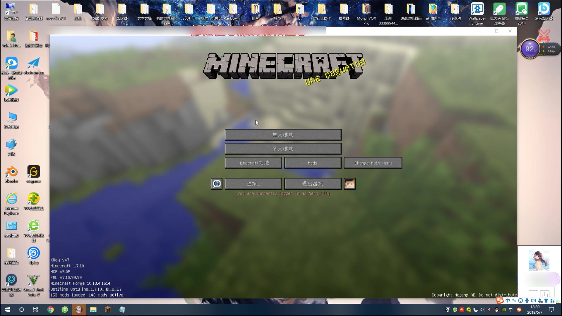Click Windows Start button
Image resolution: width=562 pixels, height=316 pixels.
point(7,310)
